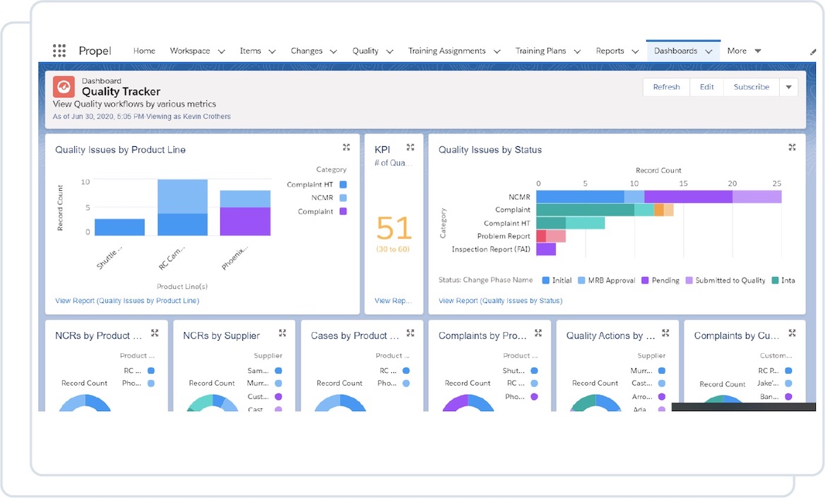
Task: Switch to the Reports tab
Action: pos(610,51)
